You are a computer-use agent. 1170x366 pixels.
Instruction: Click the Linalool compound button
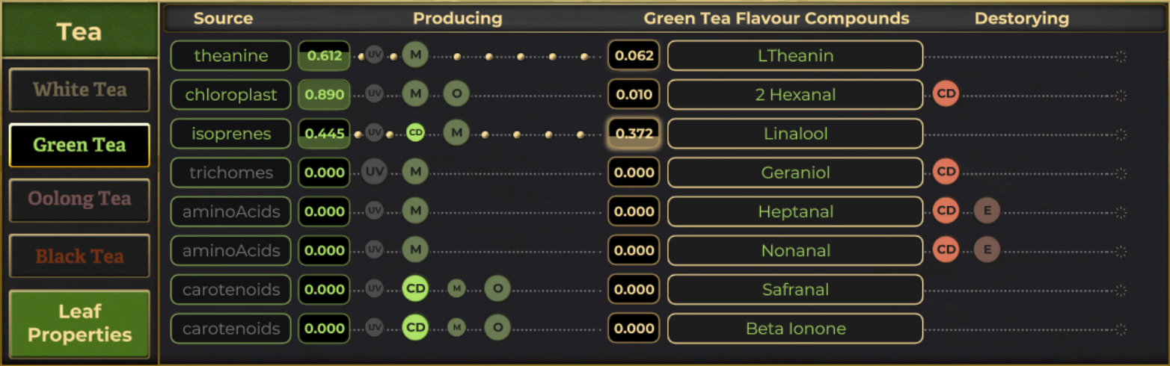click(794, 134)
